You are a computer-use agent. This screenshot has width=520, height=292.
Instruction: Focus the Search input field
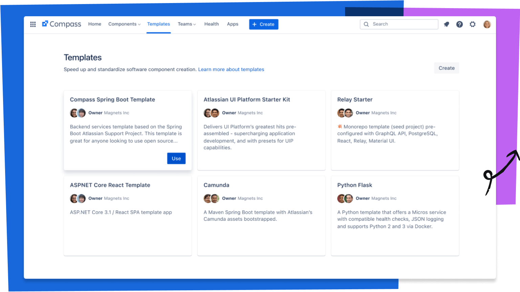coord(403,24)
